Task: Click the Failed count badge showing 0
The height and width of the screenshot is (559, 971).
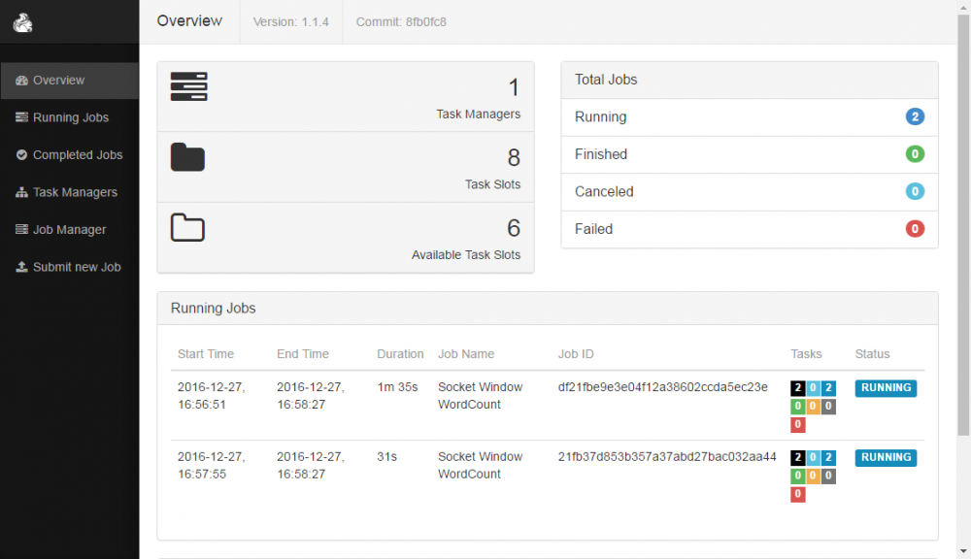Action: (915, 229)
